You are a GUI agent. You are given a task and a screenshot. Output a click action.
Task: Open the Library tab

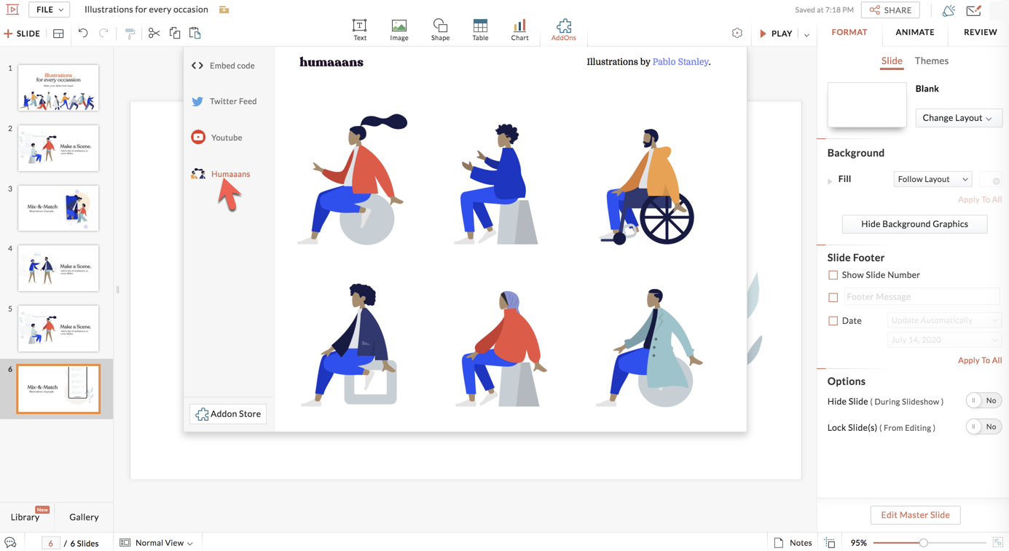coord(25,517)
